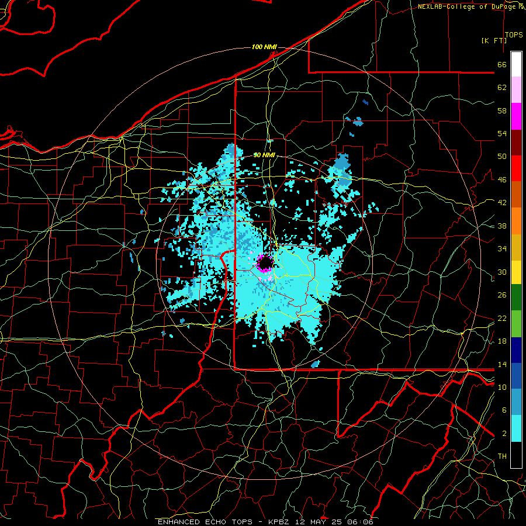The width and height of the screenshot is (526, 526).
Task: Click legend value '54'
Action: (x=502, y=133)
